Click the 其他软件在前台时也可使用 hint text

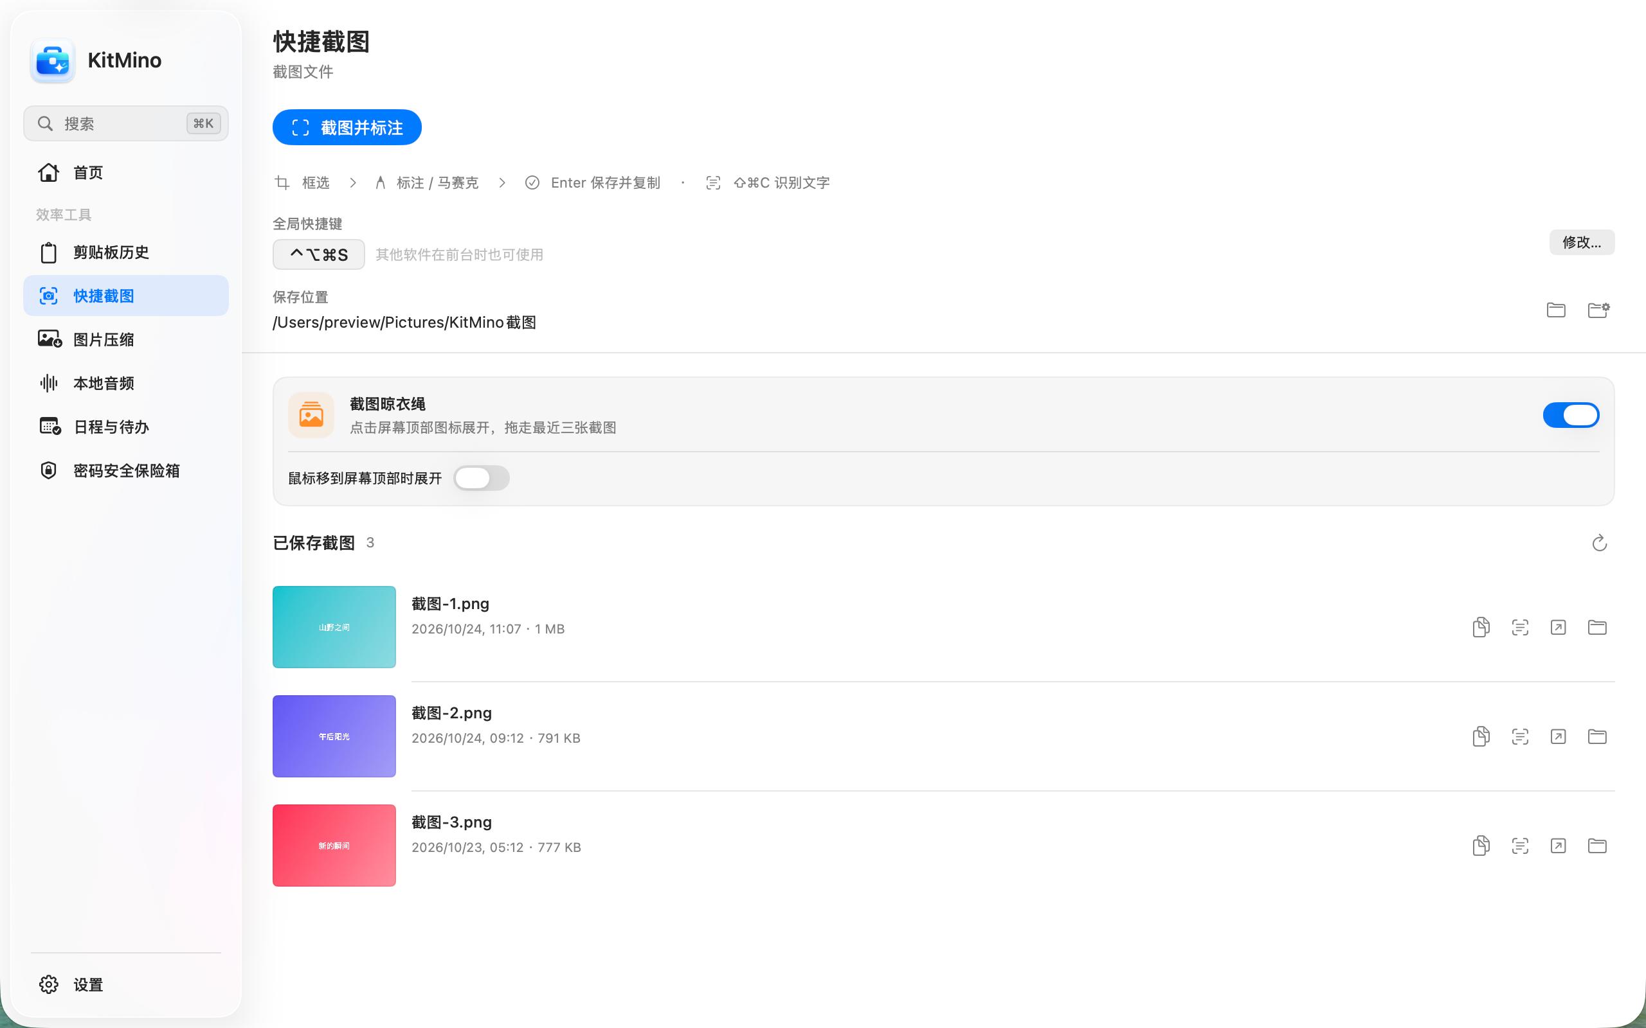click(x=460, y=254)
